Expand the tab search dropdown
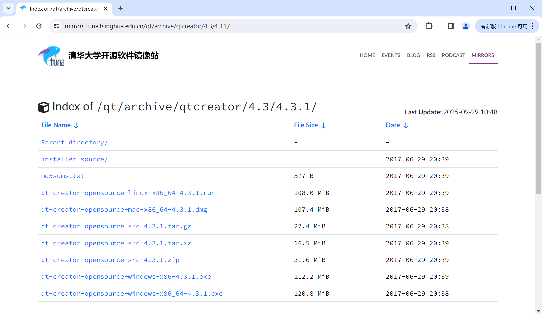 tap(9, 8)
